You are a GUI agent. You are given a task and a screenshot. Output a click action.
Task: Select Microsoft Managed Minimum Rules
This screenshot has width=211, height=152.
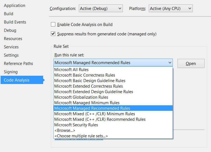(87, 103)
